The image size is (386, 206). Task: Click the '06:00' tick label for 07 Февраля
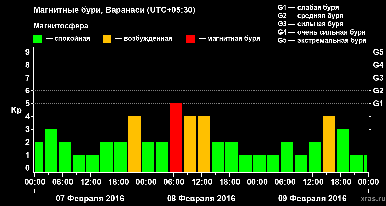point(62,182)
